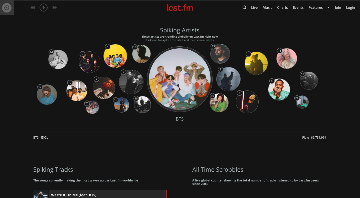The width and height of the screenshot is (360, 198).
Task: Pick artist bubble number 6
Action: (x=247, y=102)
